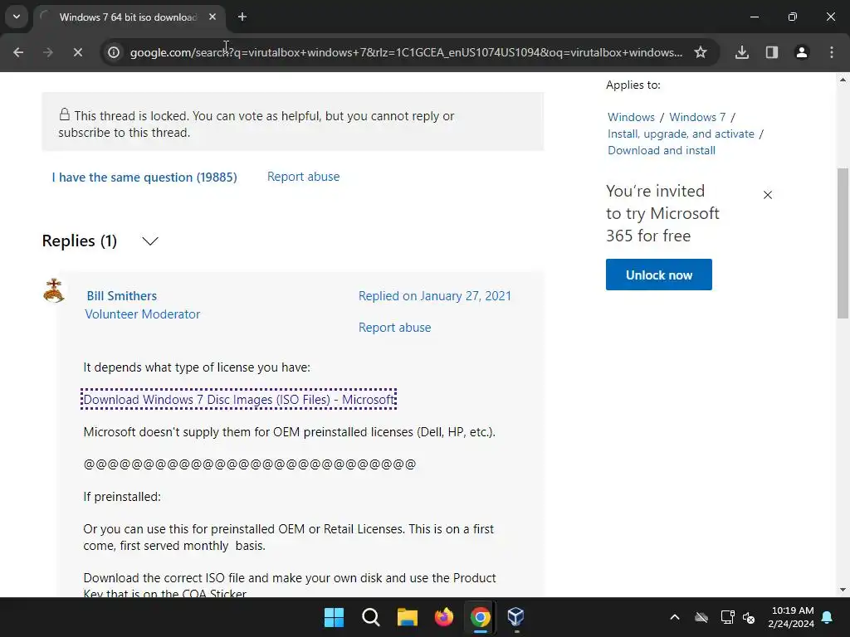Dismiss the Microsoft 365 invitation

click(x=768, y=195)
